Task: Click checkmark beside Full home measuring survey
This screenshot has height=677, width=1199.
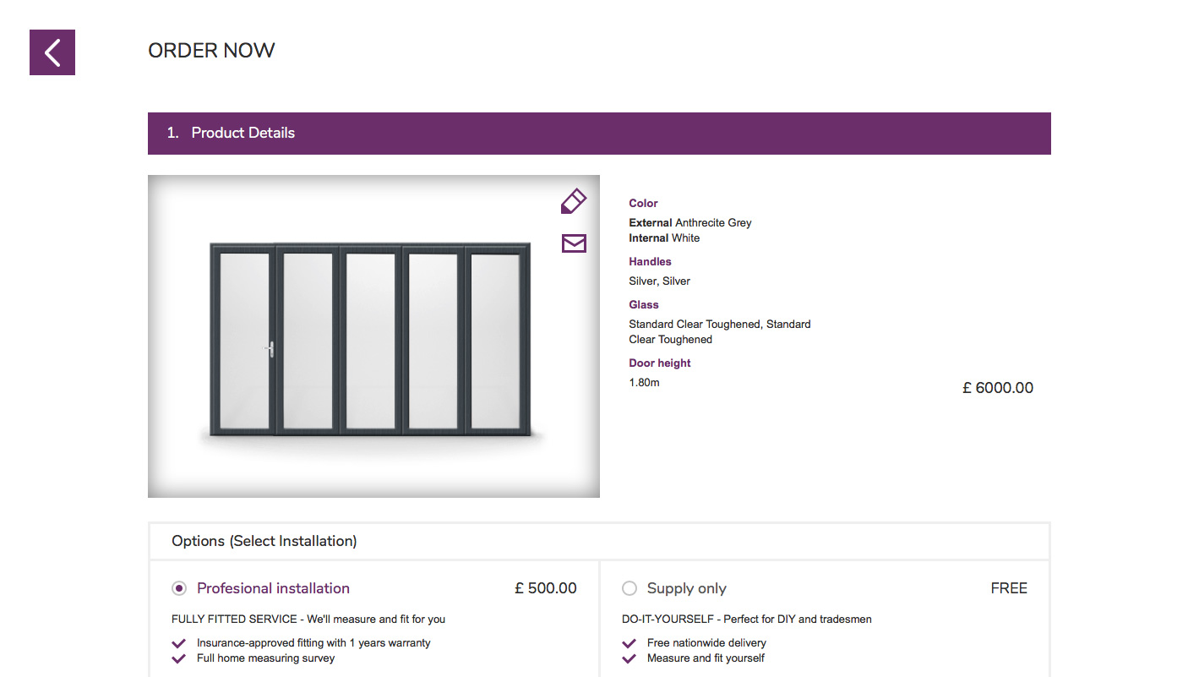Action: pos(178,658)
